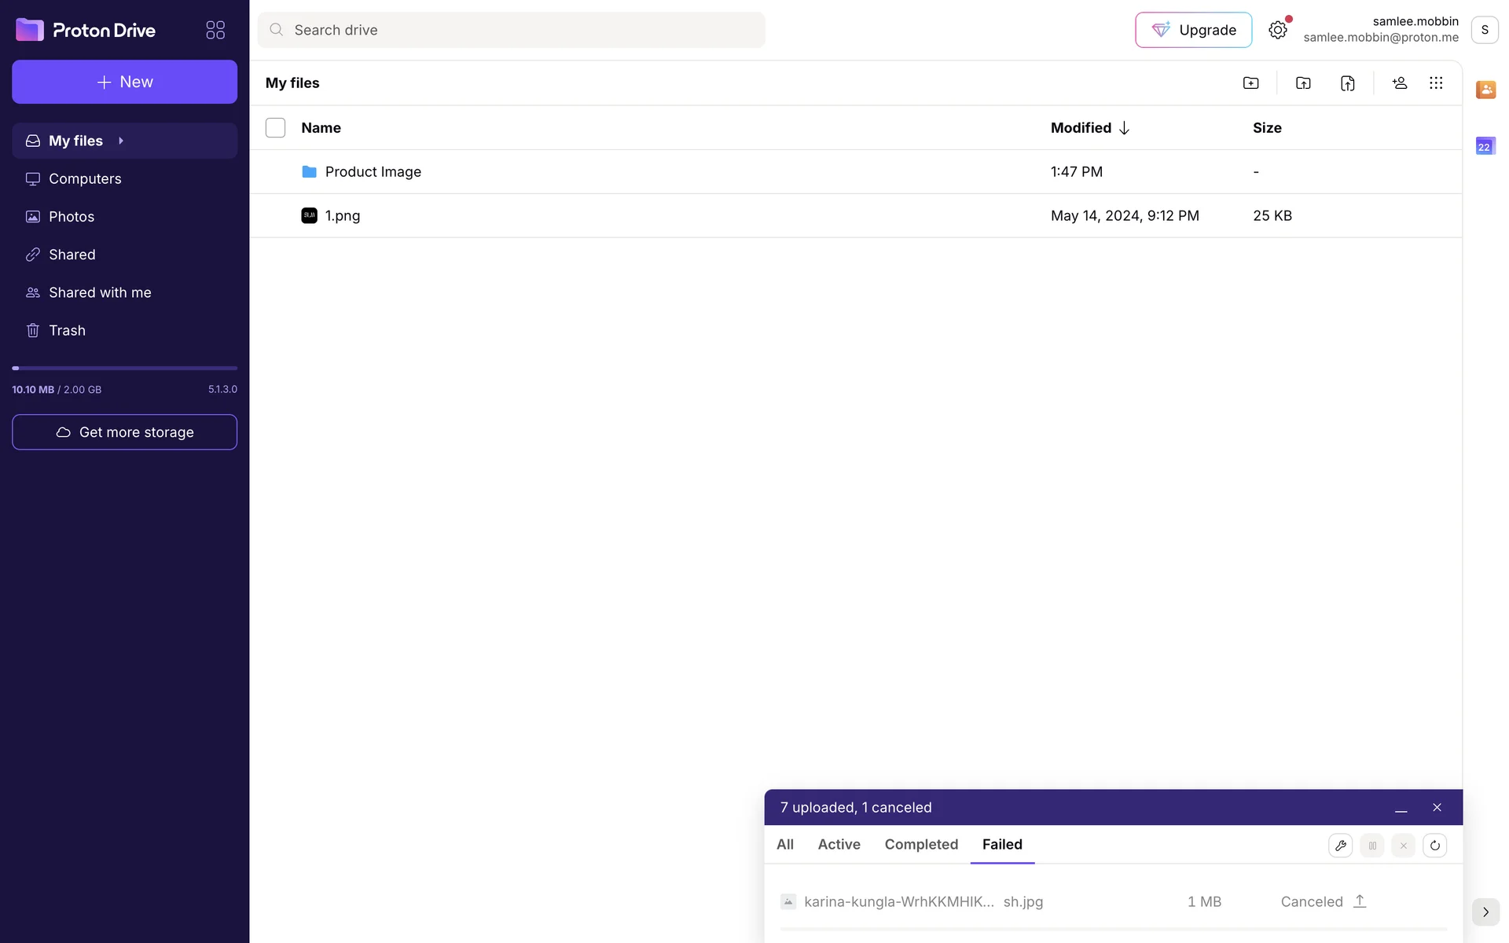This screenshot has width=1509, height=943.
Task: Click the share with user icon
Action: pyautogui.click(x=1399, y=83)
